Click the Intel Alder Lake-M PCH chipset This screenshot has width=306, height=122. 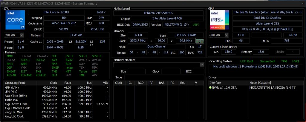coord(167,19)
